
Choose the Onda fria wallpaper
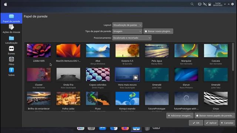68,75
